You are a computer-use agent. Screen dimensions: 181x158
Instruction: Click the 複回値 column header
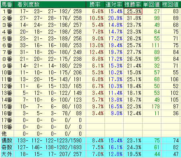[x=171, y=4]
